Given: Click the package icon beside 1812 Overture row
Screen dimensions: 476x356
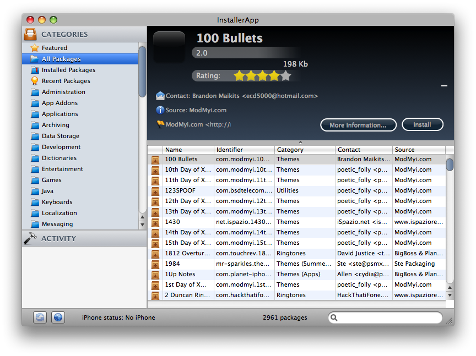Looking at the screenshot, I should (155, 254).
